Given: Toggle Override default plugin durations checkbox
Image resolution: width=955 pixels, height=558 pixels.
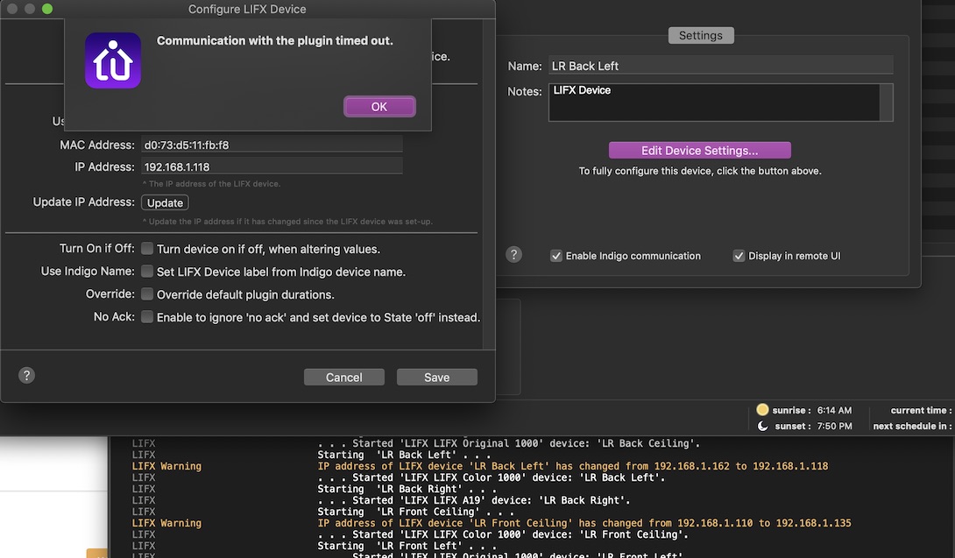Looking at the screenshot, I should [x=147, y=294].
